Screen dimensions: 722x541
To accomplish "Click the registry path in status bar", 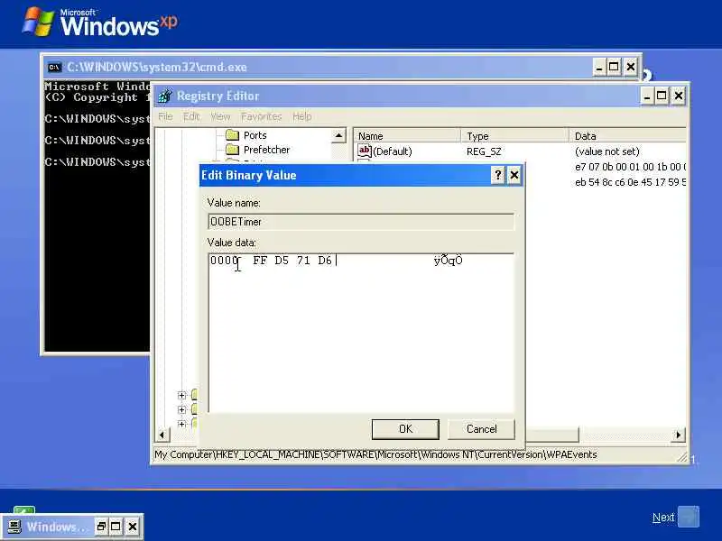I will coord(375,455).
